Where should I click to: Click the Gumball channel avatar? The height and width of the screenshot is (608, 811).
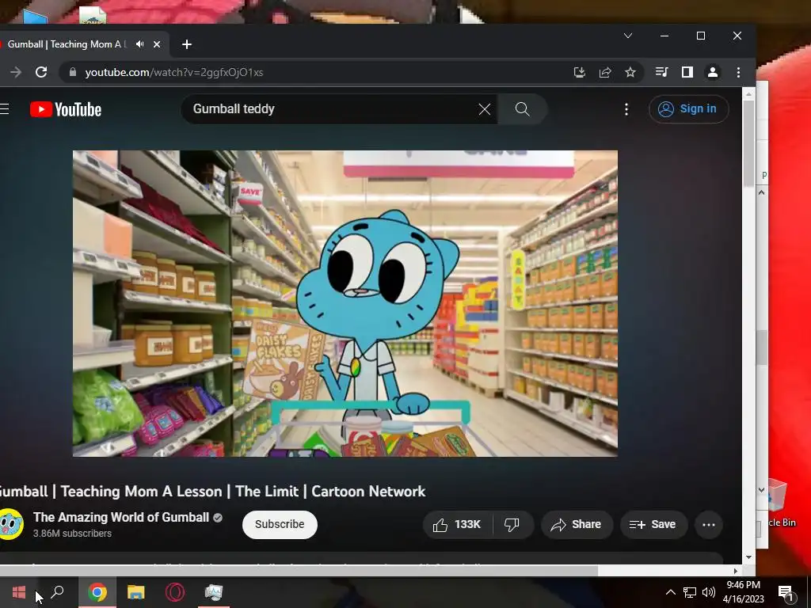[10, 524]
